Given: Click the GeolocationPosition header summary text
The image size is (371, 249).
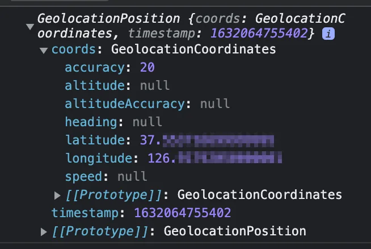Looking at the screenshot, I should tap(191, 26).
